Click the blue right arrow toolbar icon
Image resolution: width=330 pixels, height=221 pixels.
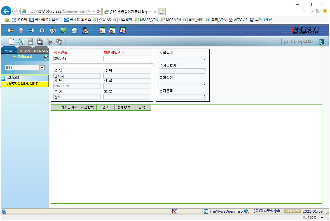click(32, 31)
